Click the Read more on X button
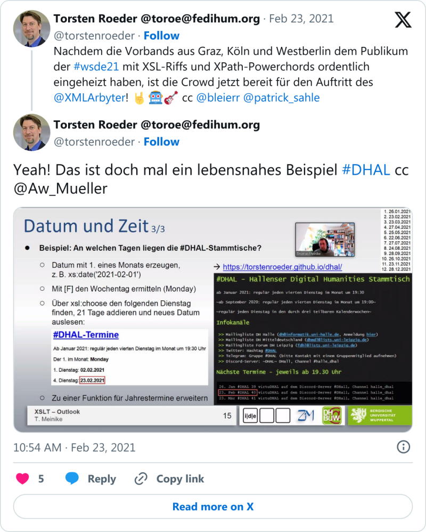Viewport: 426px width, 532px height. [213, 506]
